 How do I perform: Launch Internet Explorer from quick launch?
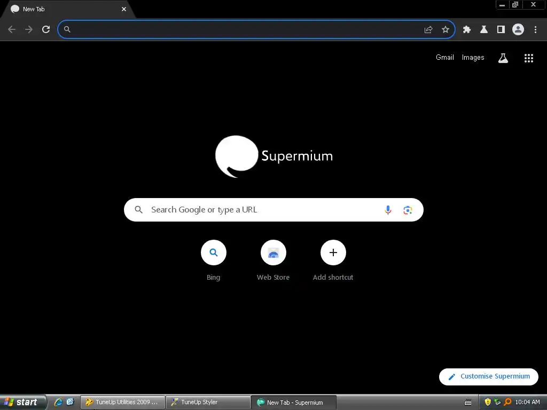(x=58, y=402)
